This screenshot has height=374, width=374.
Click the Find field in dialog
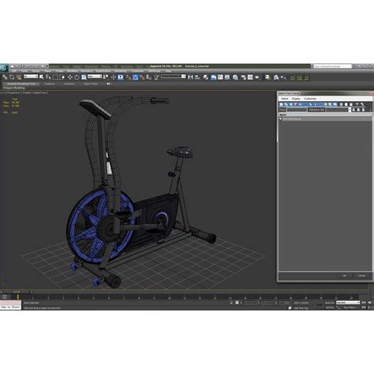pos(297,110)
